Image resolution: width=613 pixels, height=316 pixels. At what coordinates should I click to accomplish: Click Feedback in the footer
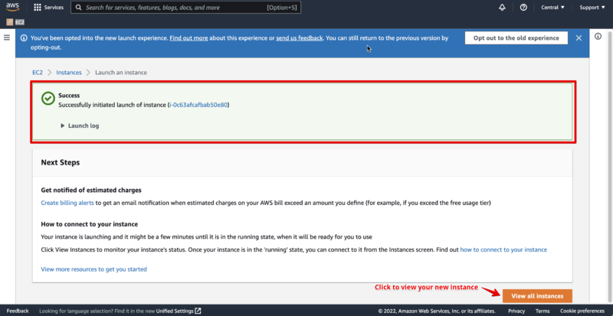tap(18, 311)
